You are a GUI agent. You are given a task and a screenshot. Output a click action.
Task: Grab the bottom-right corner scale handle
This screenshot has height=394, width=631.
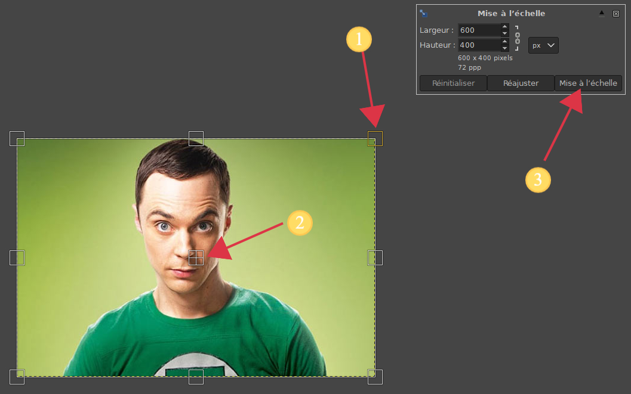pos(375,376)
